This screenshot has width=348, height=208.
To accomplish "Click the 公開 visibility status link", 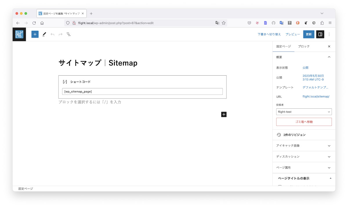I will [305, 67].
